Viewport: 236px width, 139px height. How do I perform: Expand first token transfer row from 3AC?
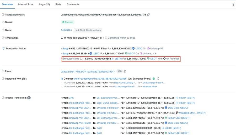click(x=61, y=98)
